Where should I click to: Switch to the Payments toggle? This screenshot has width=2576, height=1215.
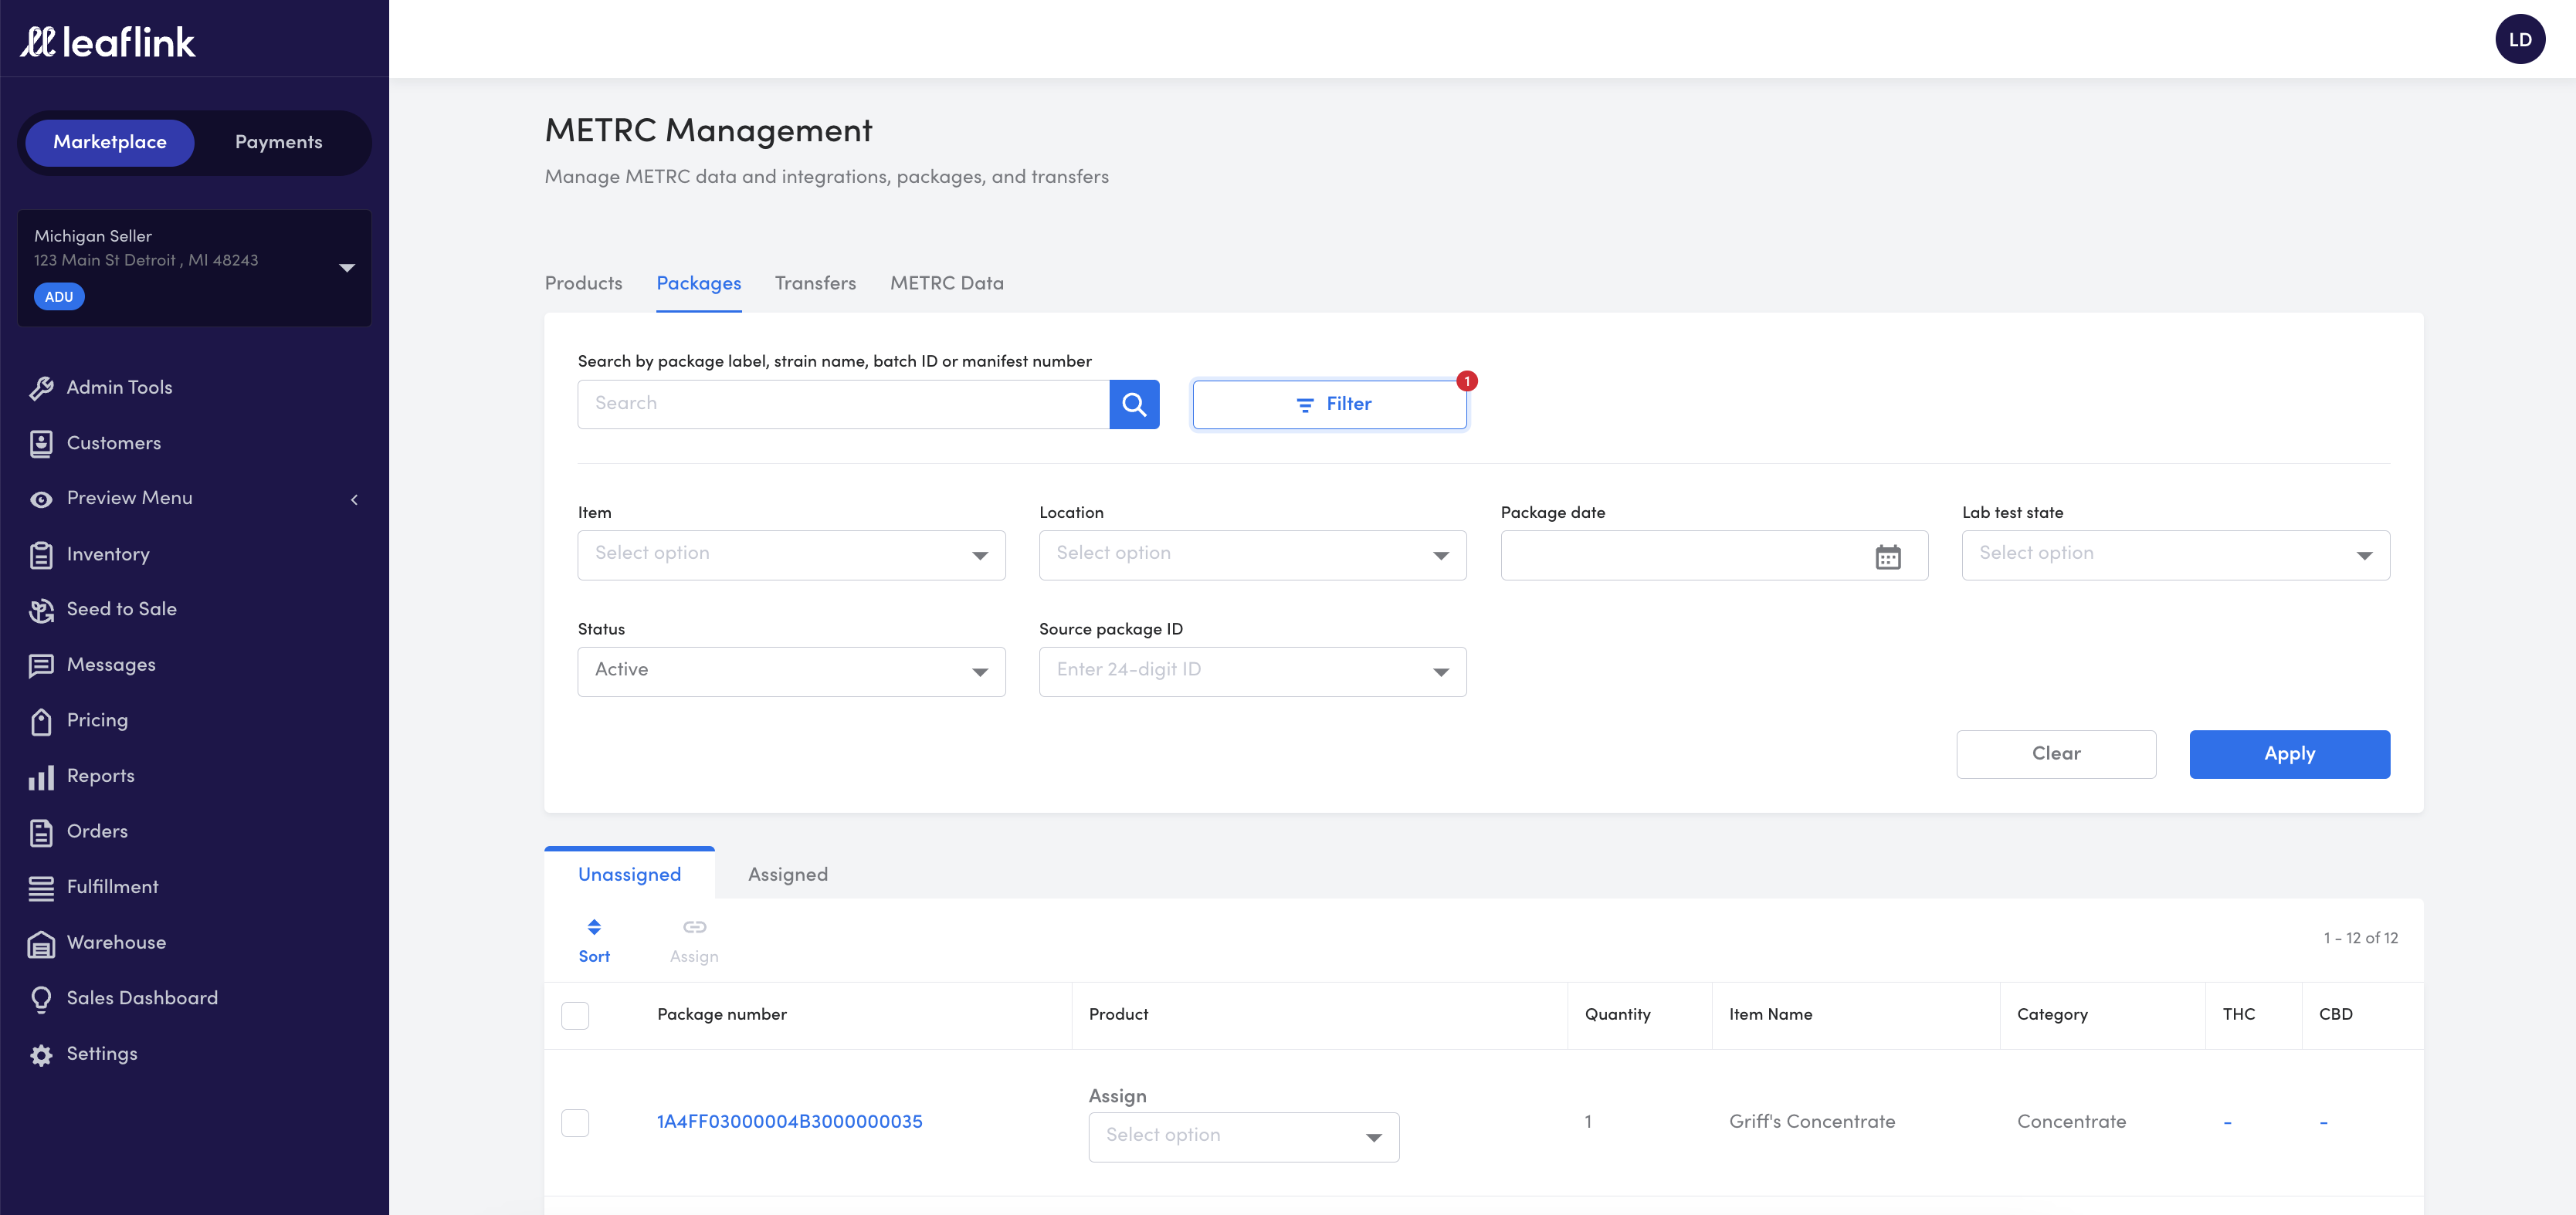pos(278,142)
